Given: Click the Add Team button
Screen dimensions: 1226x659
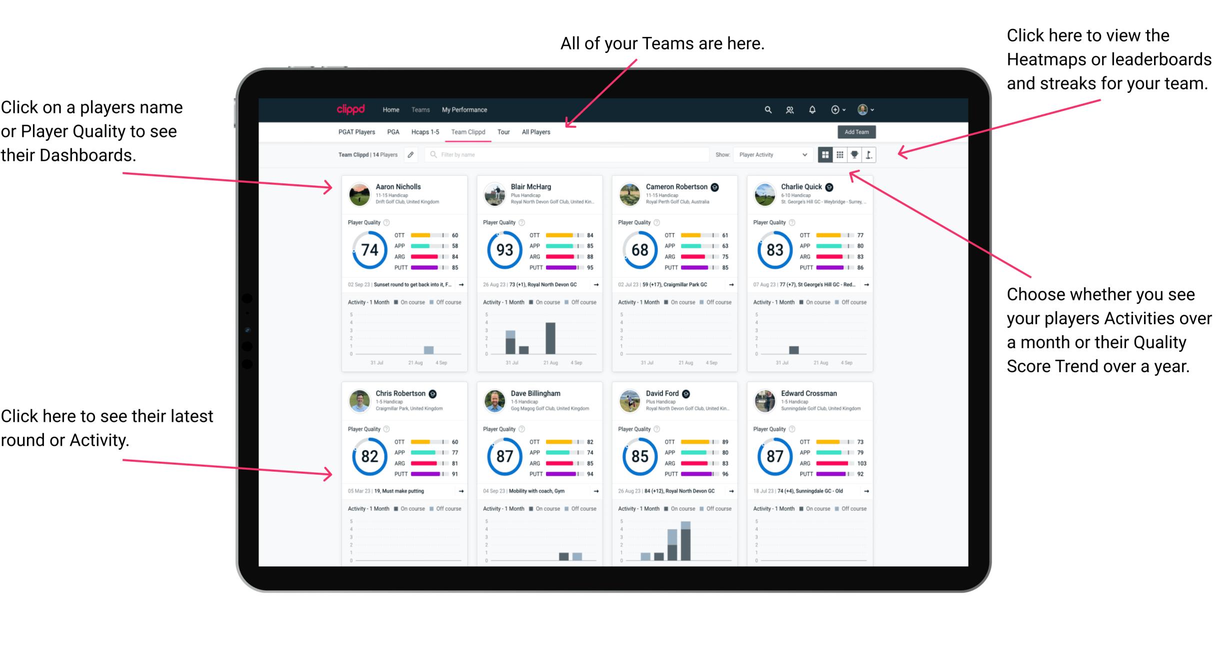Looking at the screenshot, I should pyautogui.click(x=856, y=132).
